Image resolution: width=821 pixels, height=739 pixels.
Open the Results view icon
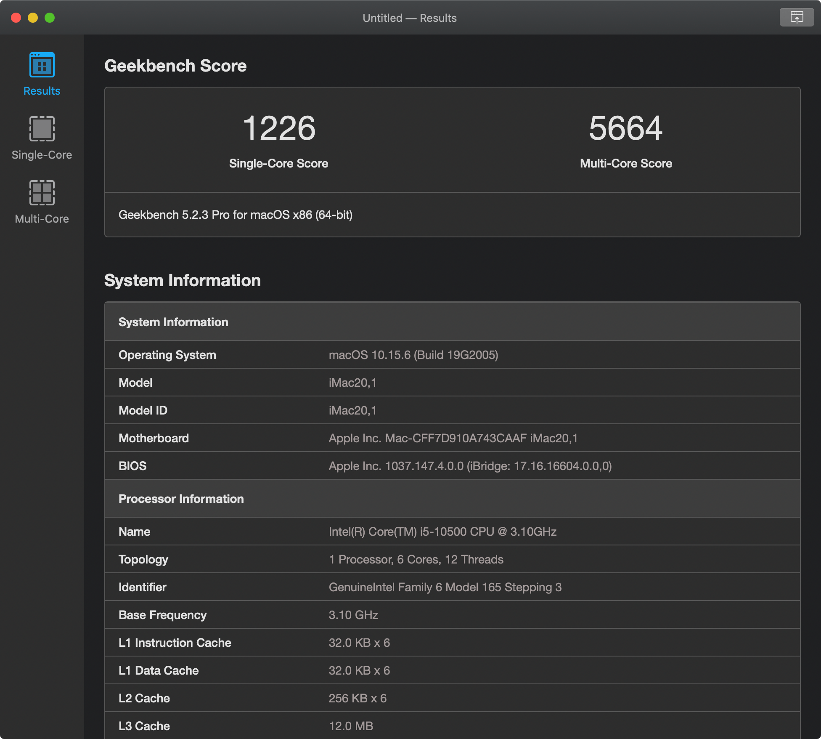[42, 65]
